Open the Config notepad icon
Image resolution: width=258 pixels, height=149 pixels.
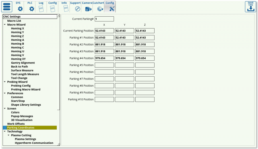click(x=52, y=9)
